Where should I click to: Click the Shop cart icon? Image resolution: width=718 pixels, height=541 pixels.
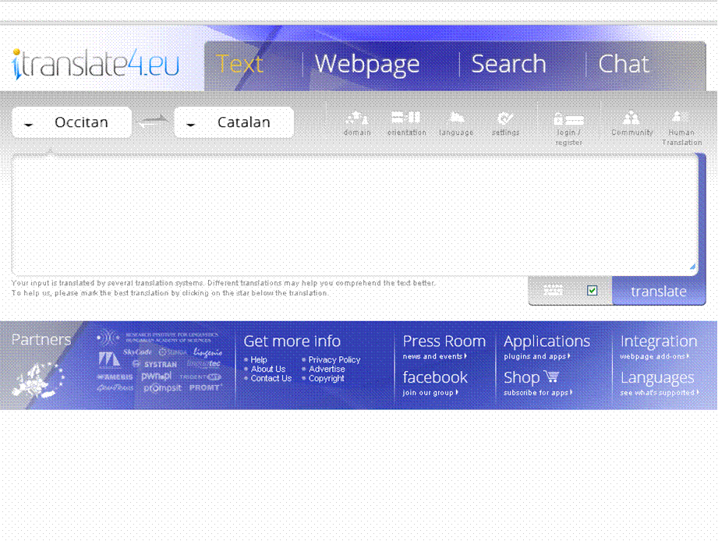pos(552,377)
